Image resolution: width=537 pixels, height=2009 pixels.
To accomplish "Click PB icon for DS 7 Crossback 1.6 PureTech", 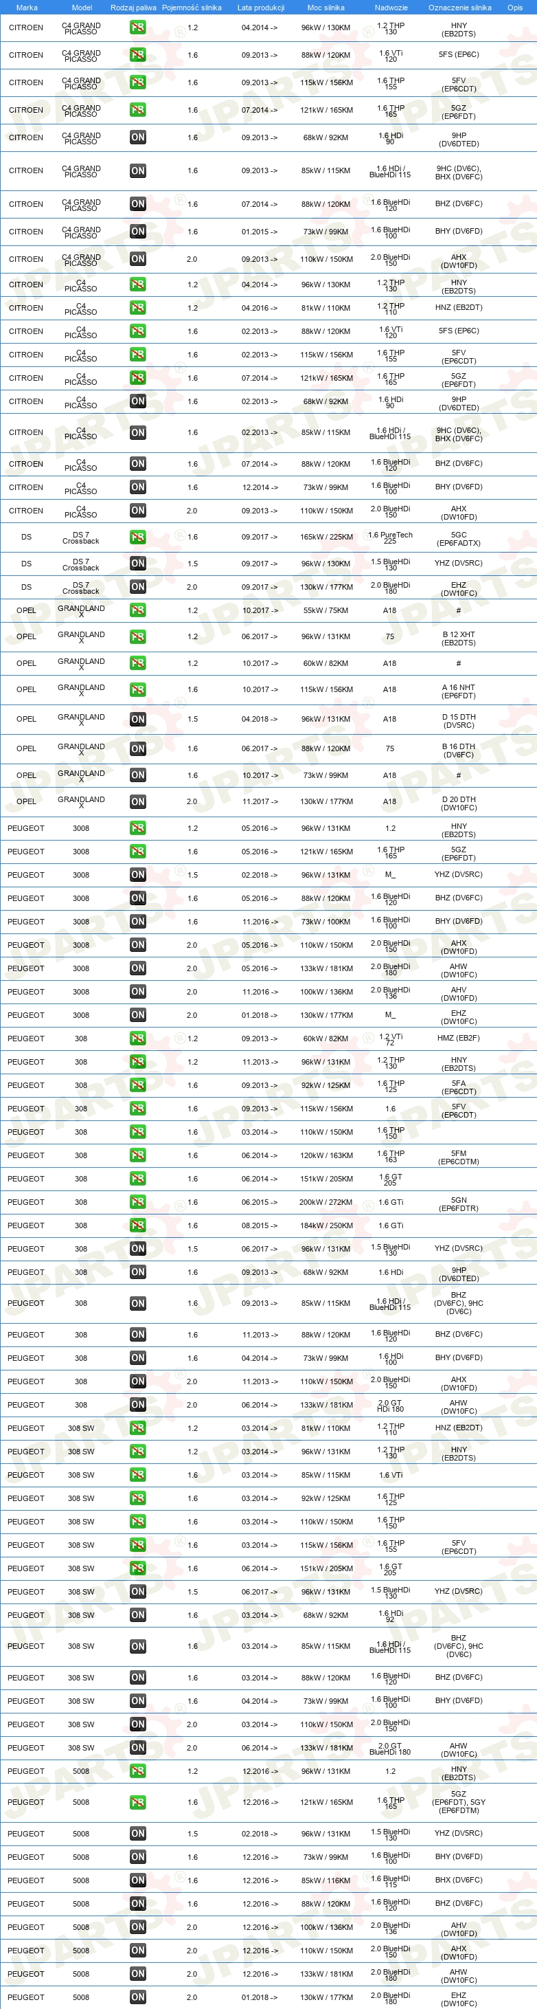I will pyautogui.click(x=138, y=537).
